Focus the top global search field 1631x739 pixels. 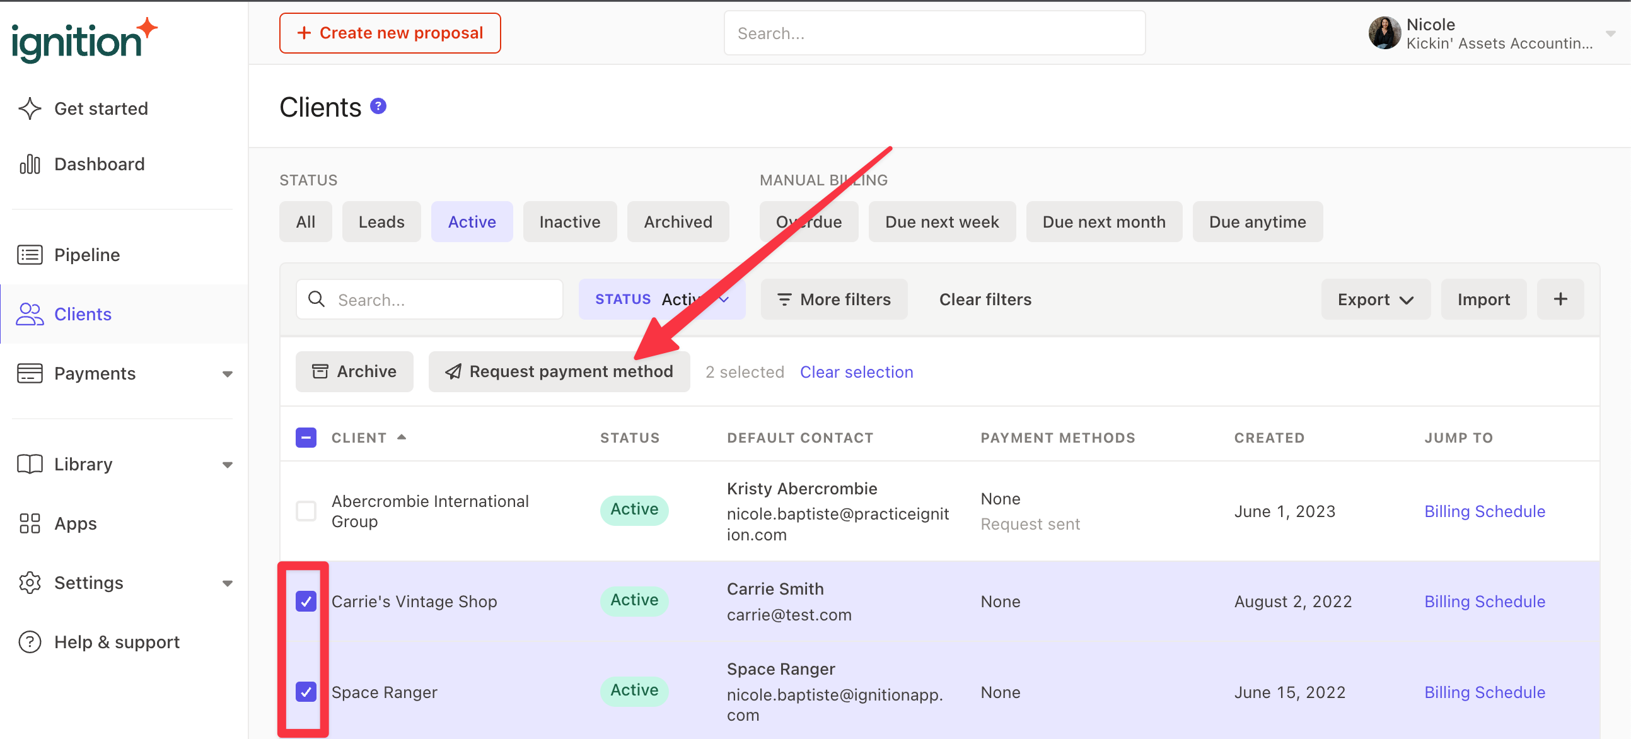(934, 33)
